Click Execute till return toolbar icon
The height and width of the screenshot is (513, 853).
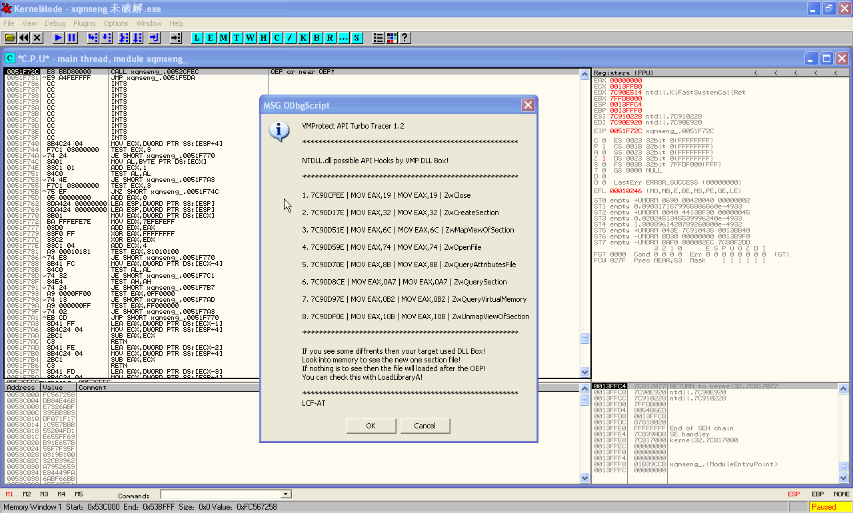pos(155,38)
